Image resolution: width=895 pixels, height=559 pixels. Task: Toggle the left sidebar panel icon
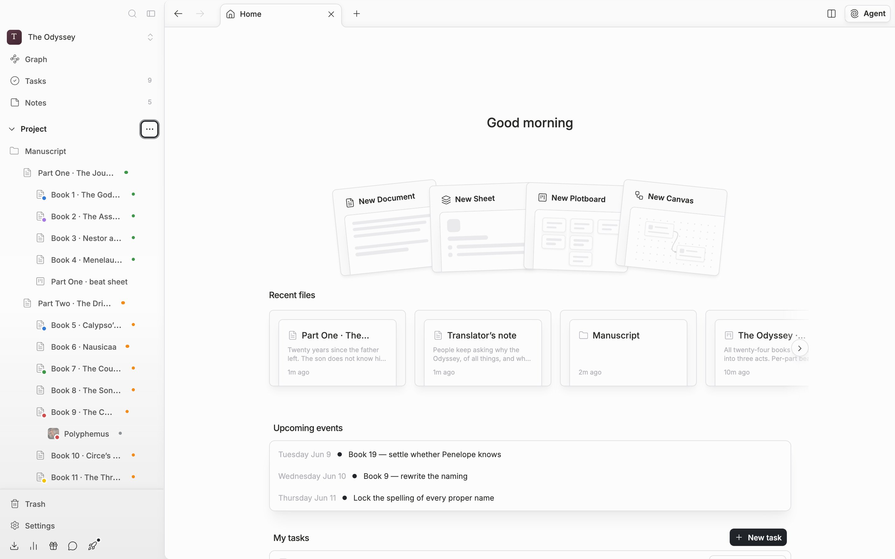(x=151, y=14)
